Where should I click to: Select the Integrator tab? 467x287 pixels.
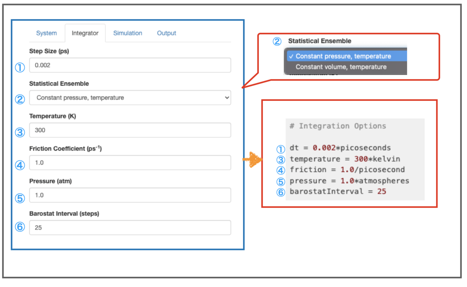tap(85, 33)
